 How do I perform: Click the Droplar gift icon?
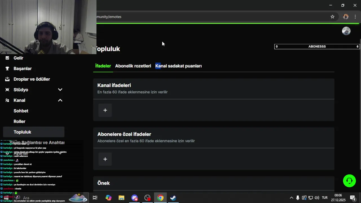tap(7, 79)
